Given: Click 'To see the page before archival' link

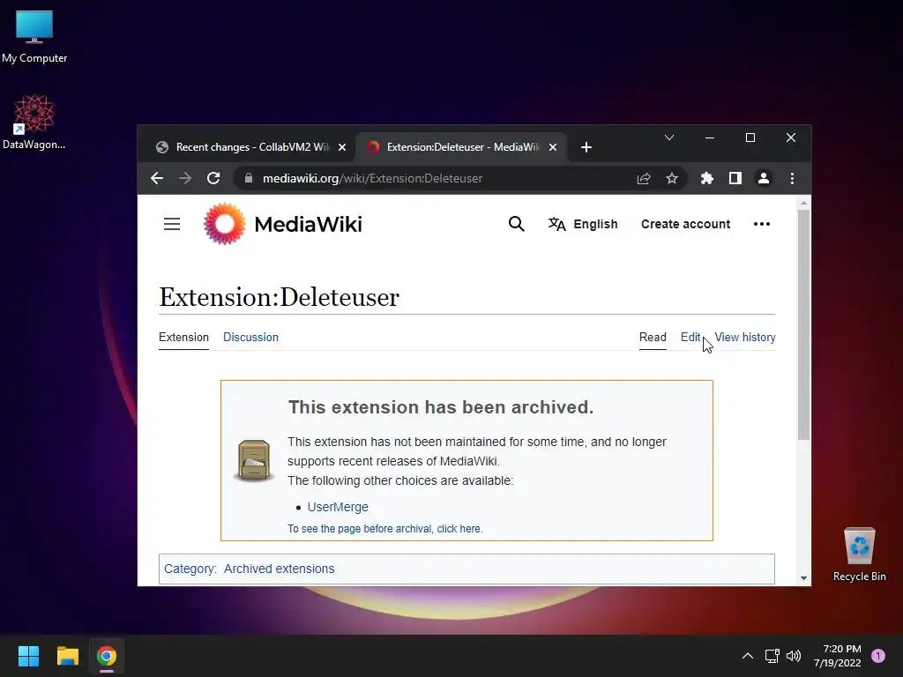Looking at the screenshot, I should [x=384, y=529].
